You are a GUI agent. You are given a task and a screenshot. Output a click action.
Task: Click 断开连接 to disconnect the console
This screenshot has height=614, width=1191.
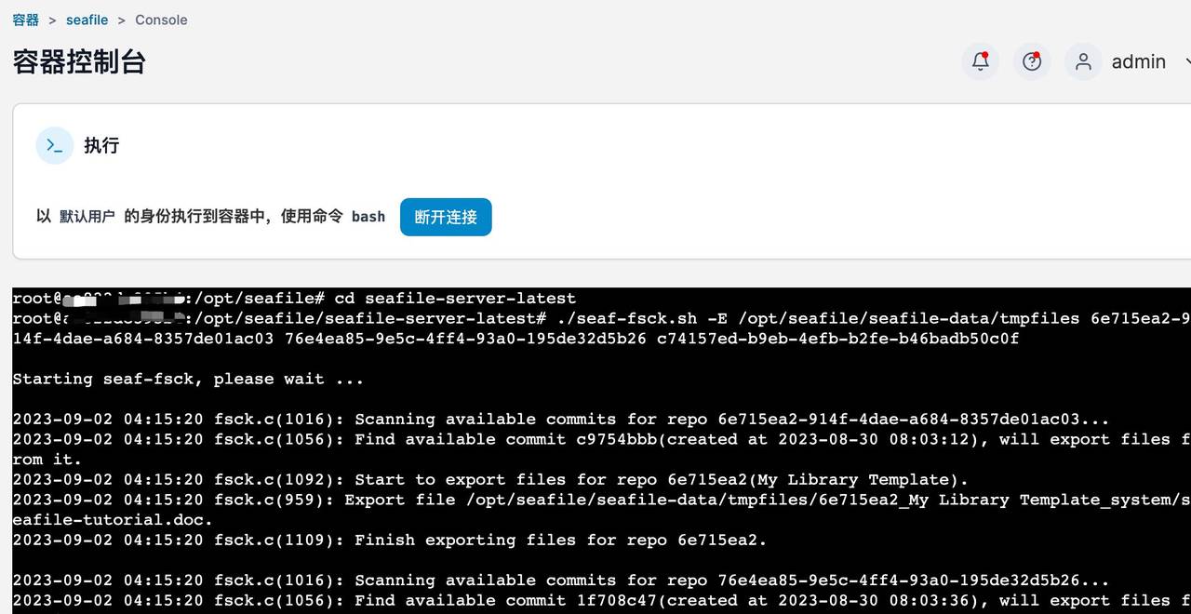pyautogui.click(x=446, y=217)
